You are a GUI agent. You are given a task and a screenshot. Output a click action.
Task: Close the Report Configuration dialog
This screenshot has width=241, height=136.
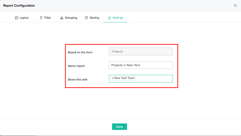pyautogui.click(x=235, y=5)
